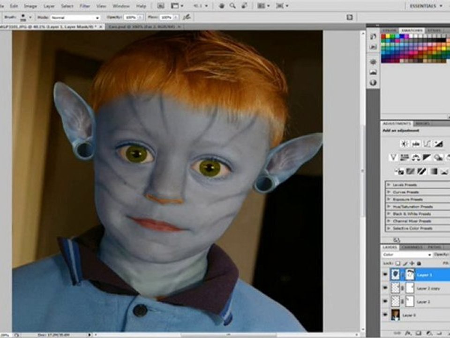Add a Levels adjustment
Screen dimensions: 450x338
coord(416,144)
